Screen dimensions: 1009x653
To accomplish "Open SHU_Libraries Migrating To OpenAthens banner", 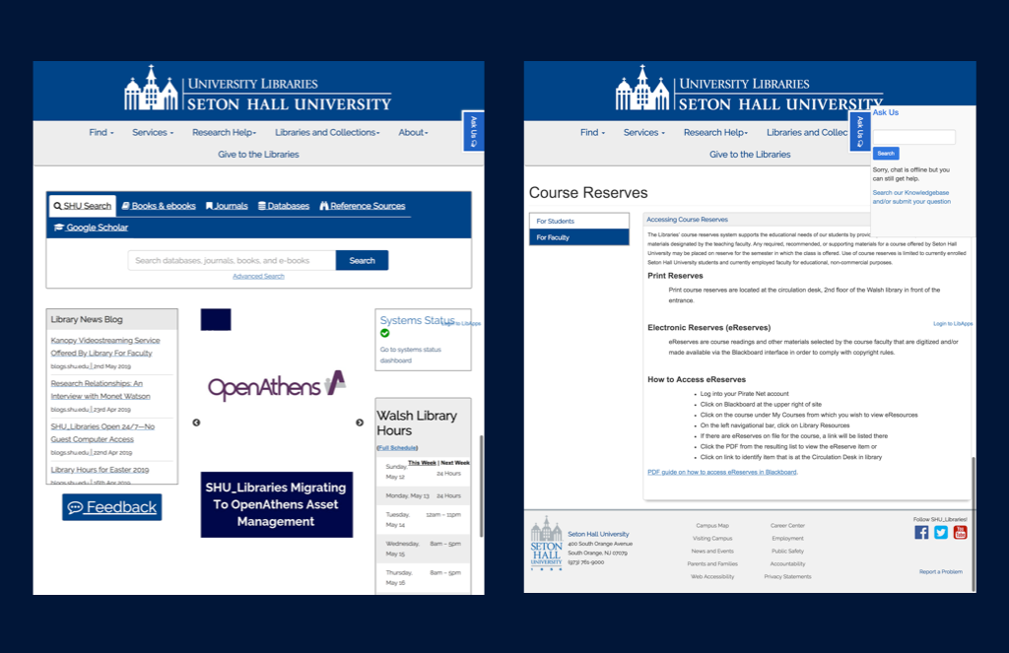I will [277, 505].
